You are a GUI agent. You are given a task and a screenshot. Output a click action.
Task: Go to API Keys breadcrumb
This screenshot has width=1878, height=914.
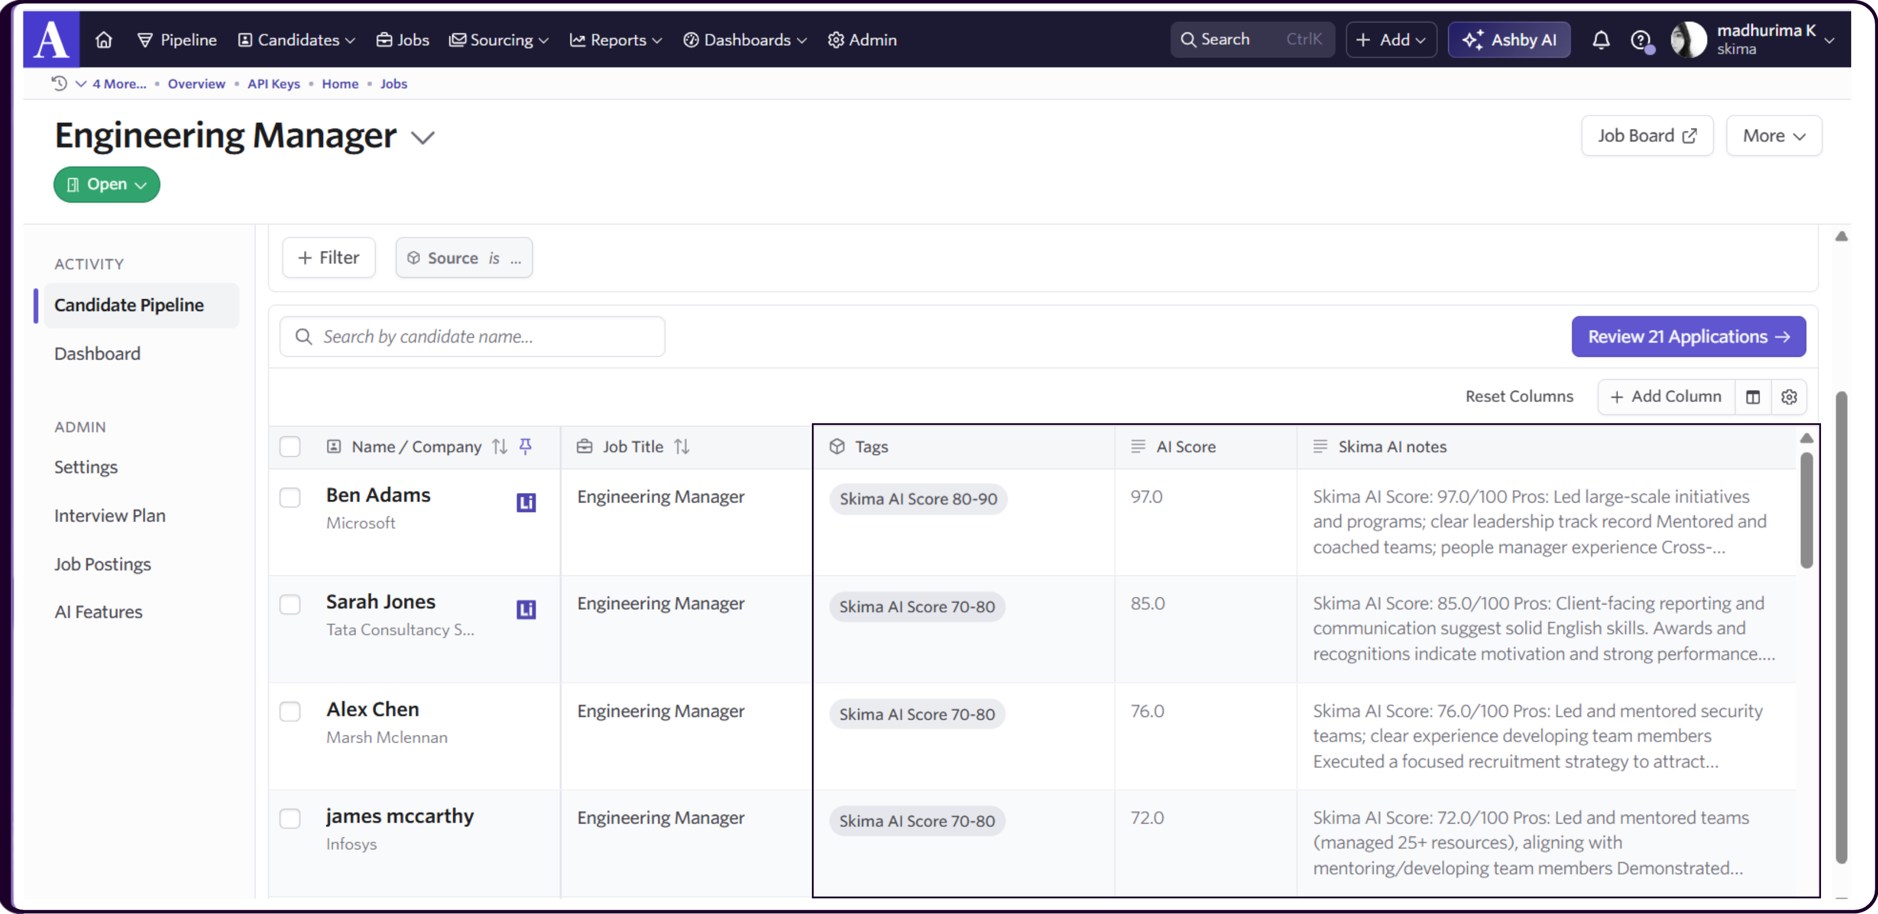click(273, 83)
